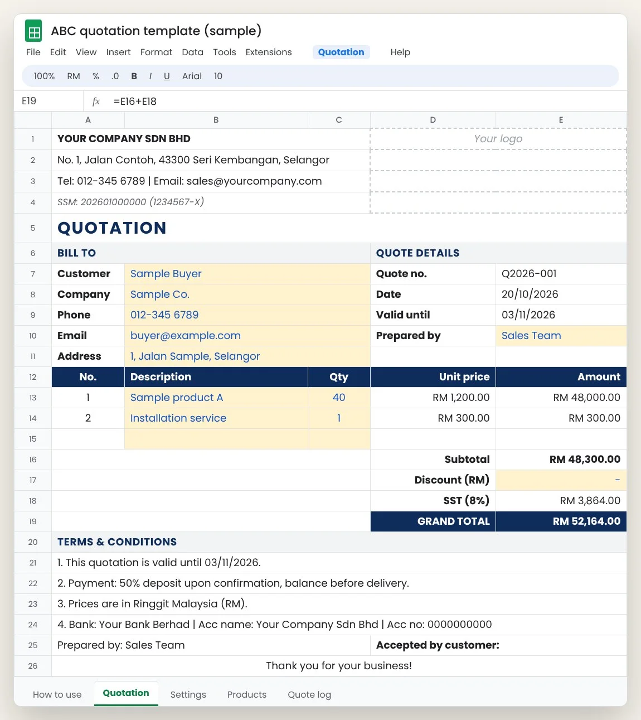Click the SST value RM 3,864.00

561,501
